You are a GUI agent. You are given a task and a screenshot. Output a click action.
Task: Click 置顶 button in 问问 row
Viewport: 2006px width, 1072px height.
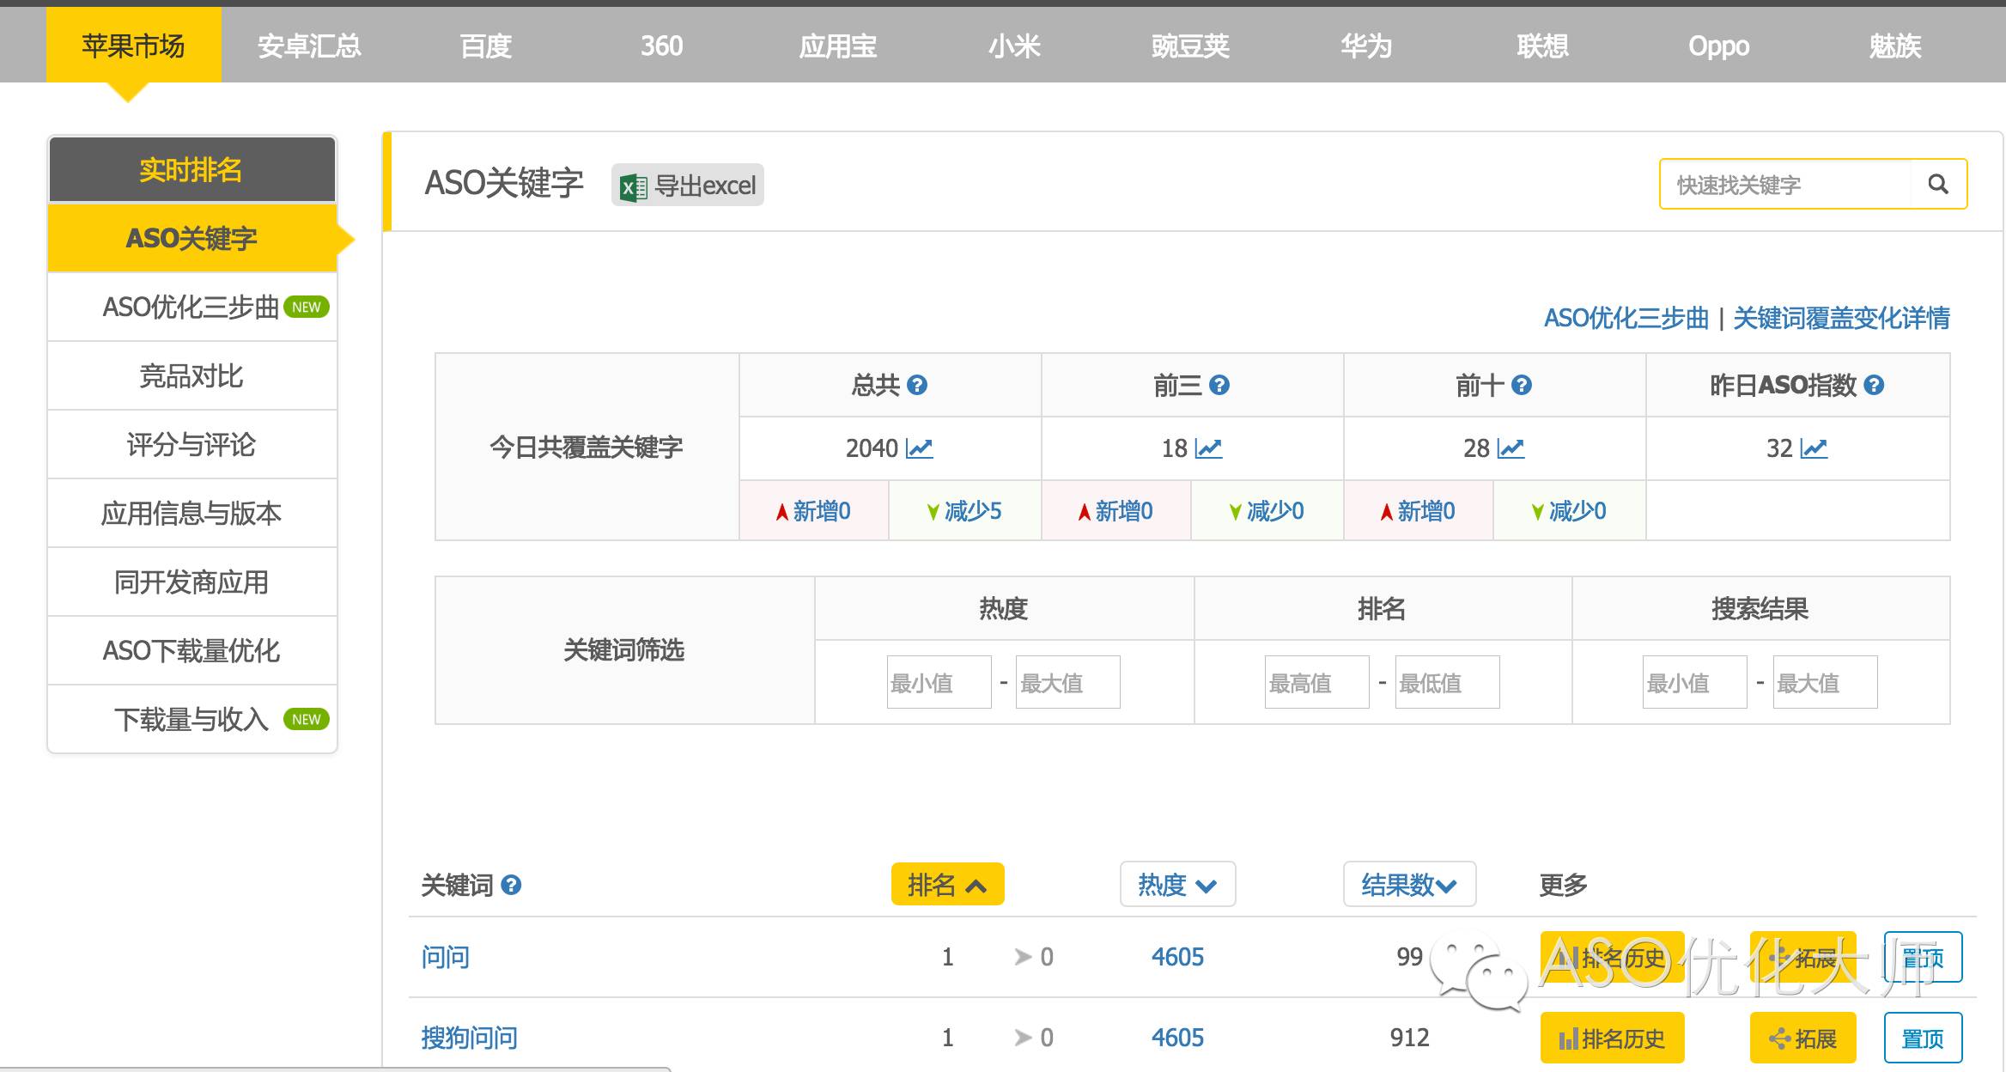pyautogui.click(x=1924, y=957)
